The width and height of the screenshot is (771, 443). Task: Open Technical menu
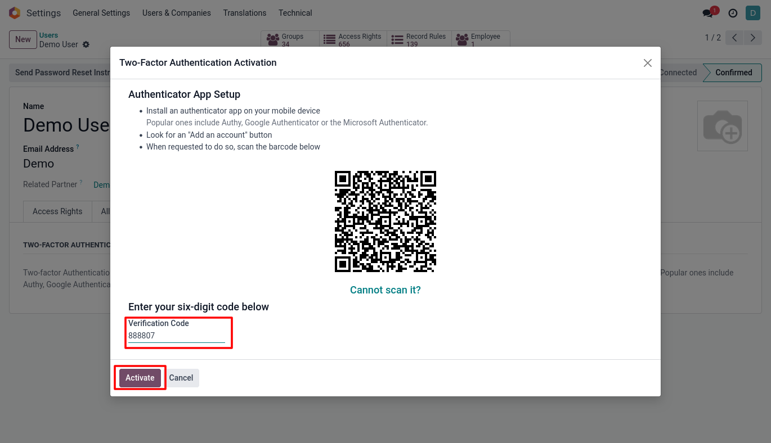(295, 13)
